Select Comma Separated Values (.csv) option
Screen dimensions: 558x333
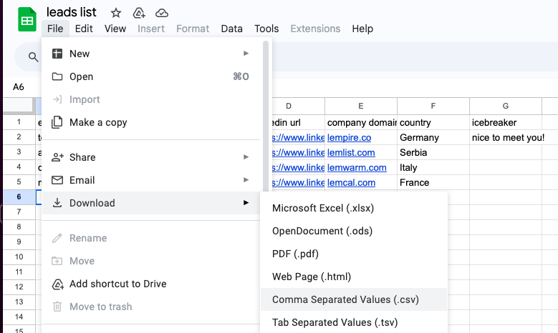(x=345, y=299)
